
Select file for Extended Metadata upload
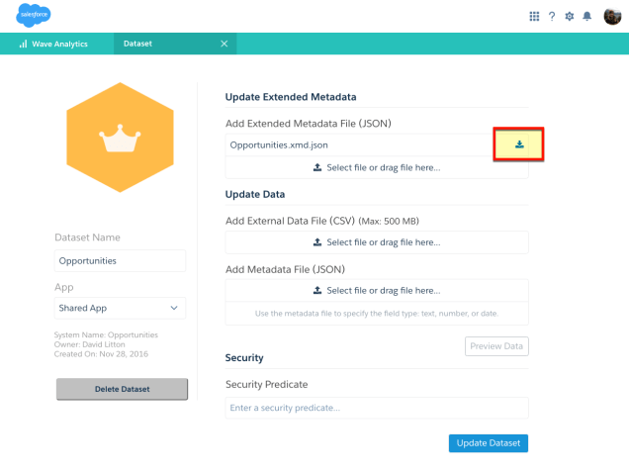[377, 168]
